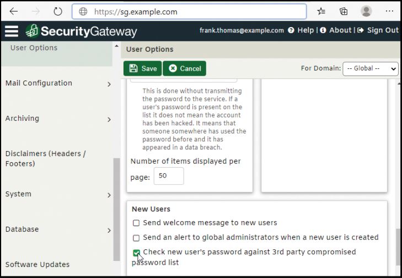
Task: Check alert global administrators on new user
Action: (136, 238)
